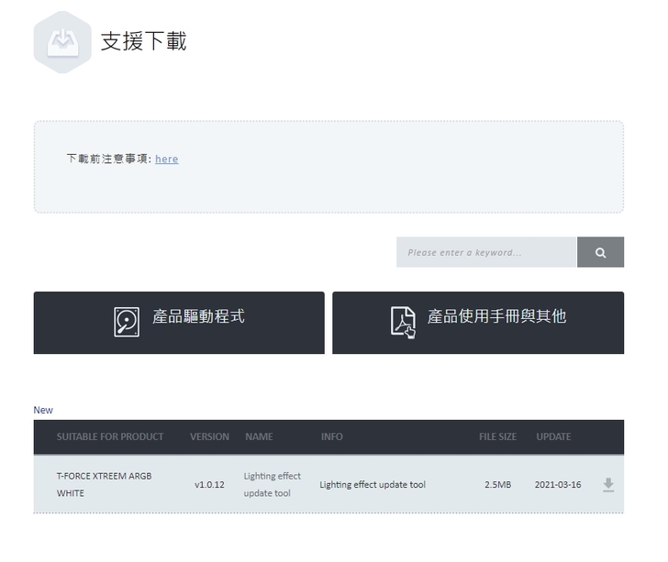The width and height of the screenshot is (668, 562).
Task: Click the hard drive icon in driver tab
Action: 127,321
